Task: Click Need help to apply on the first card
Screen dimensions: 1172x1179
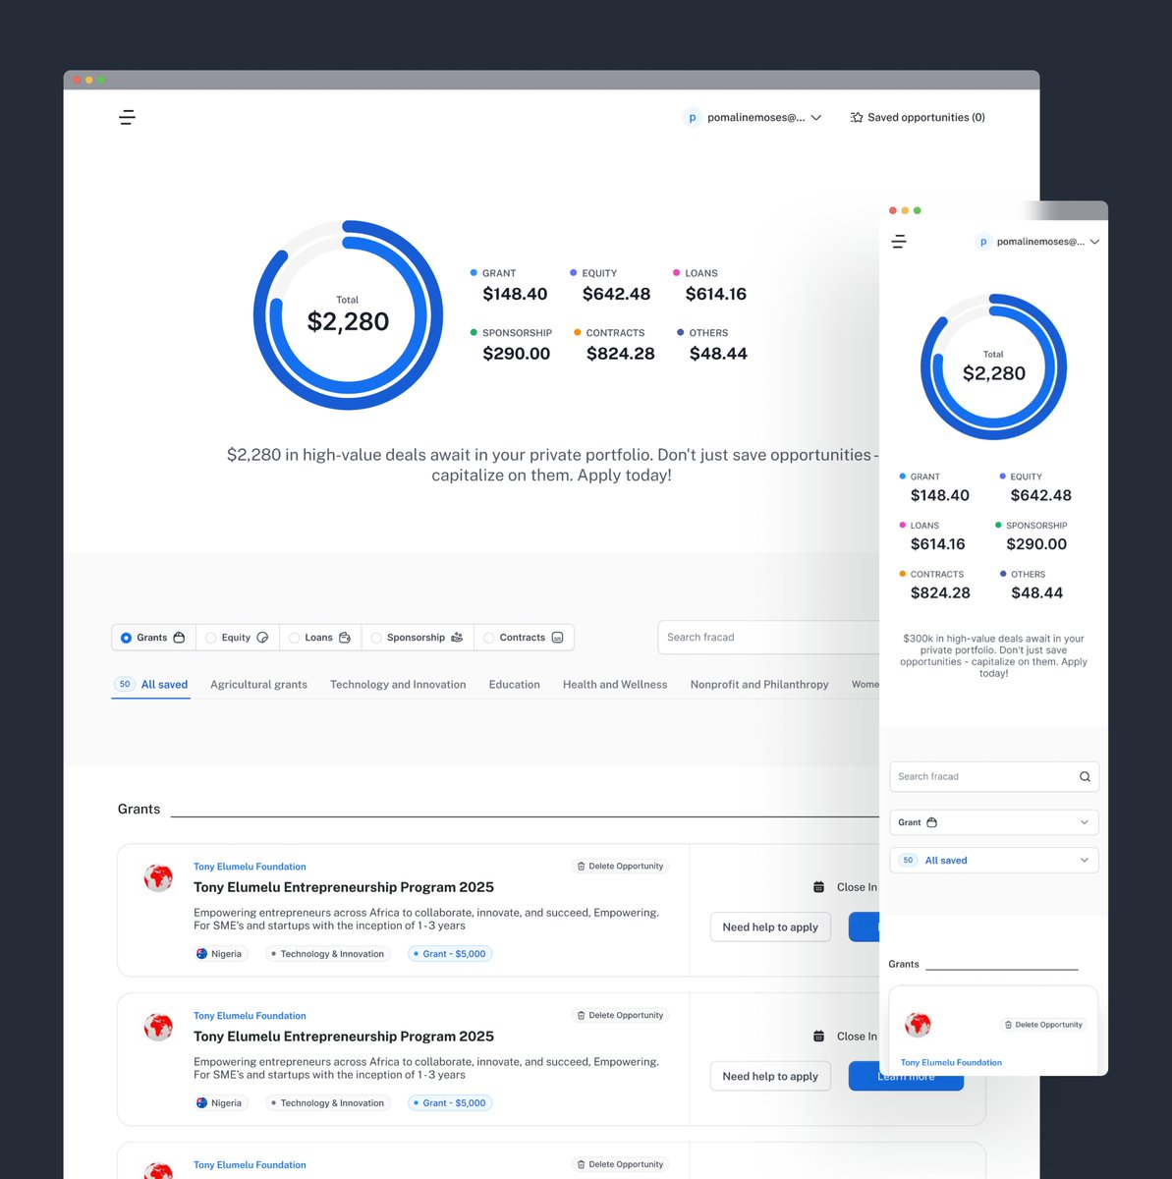Action: (770, 926)
